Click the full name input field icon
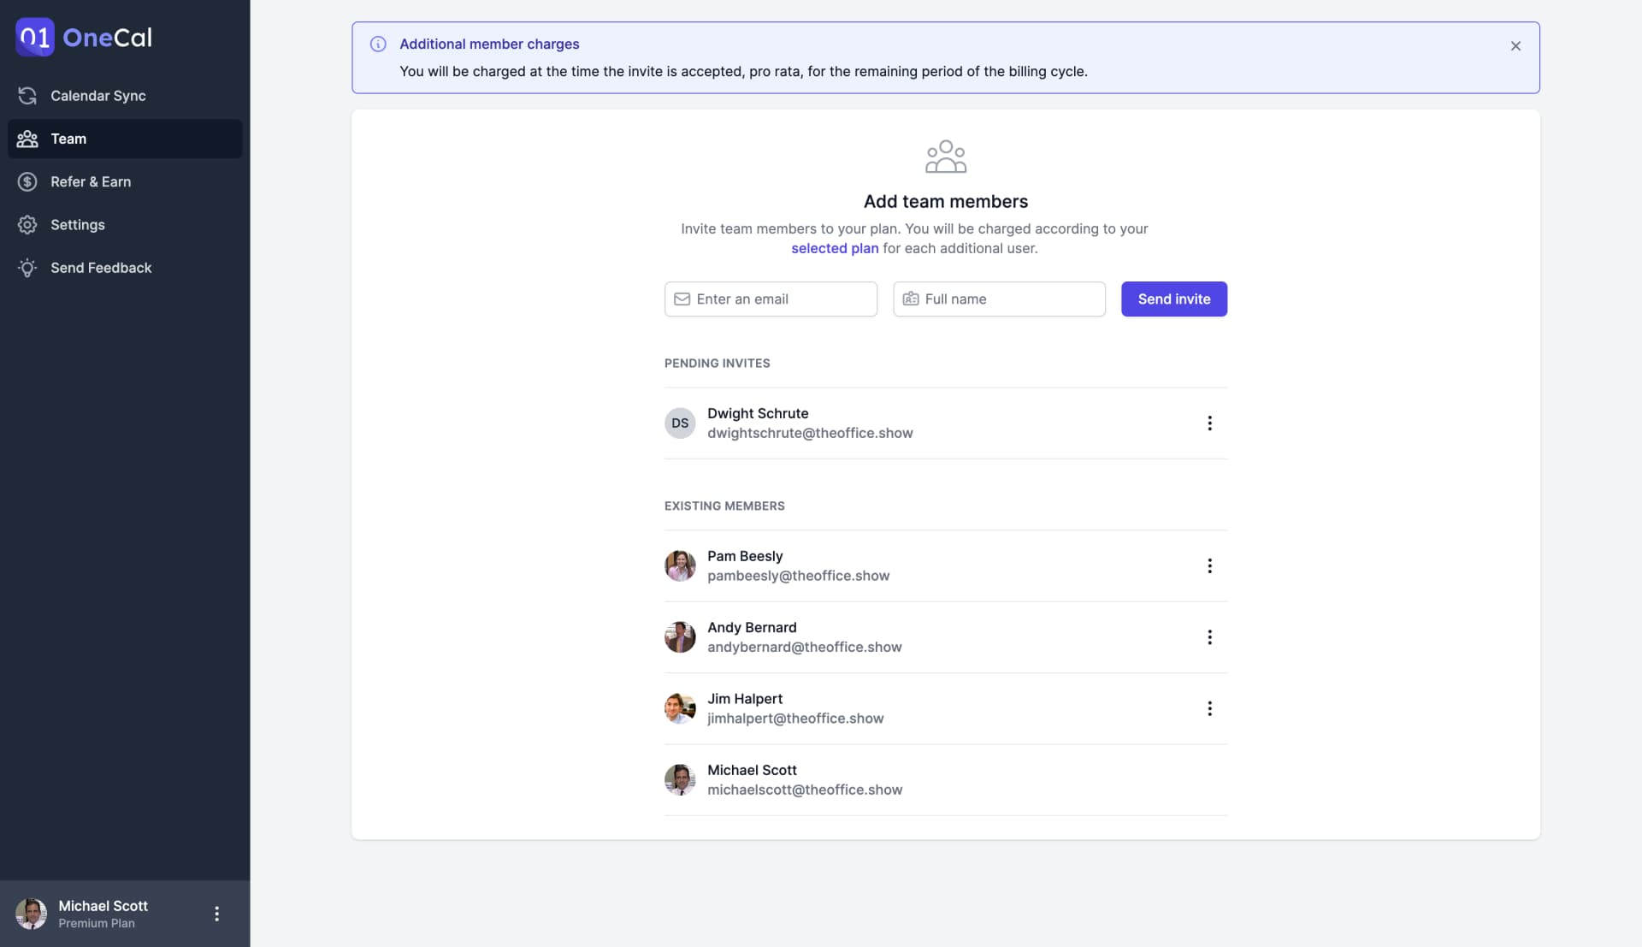This screenshot has height=947, width=1642. click(x=909, y=298)
